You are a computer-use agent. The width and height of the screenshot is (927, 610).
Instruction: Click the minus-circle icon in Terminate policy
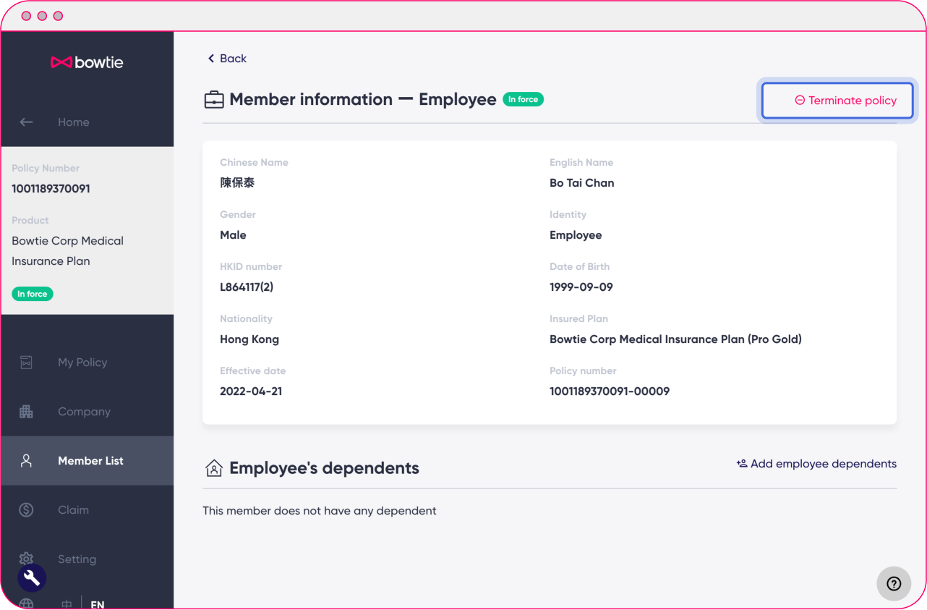pos(800,101)
